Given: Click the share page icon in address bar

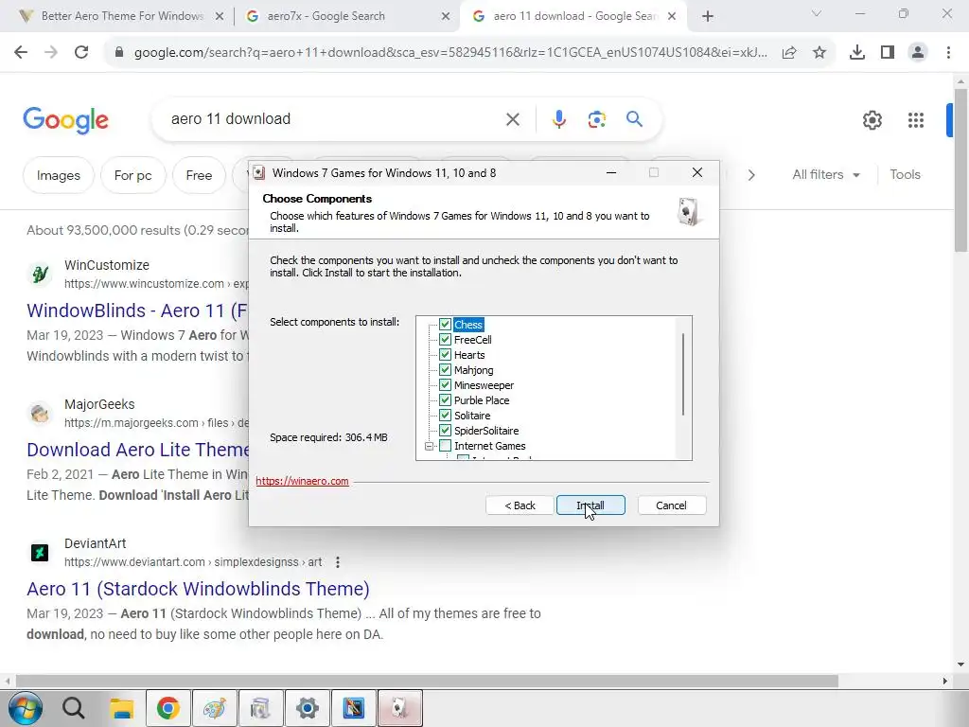Looking at the screenshot, I should 789,53.
